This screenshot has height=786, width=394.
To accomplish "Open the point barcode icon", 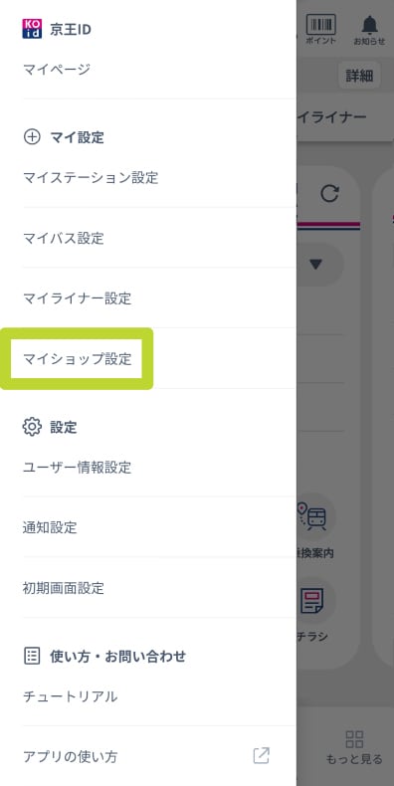I will point(320,25).
